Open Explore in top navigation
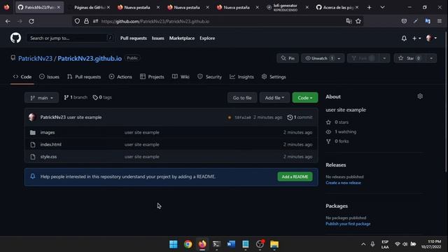 click(x=207, y=38)
